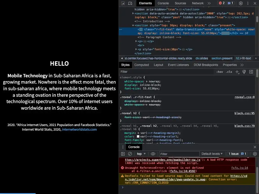This screenshot has height=194, width=259.
Task: Click the 1 Issue button in console
Action: [237, 154]
